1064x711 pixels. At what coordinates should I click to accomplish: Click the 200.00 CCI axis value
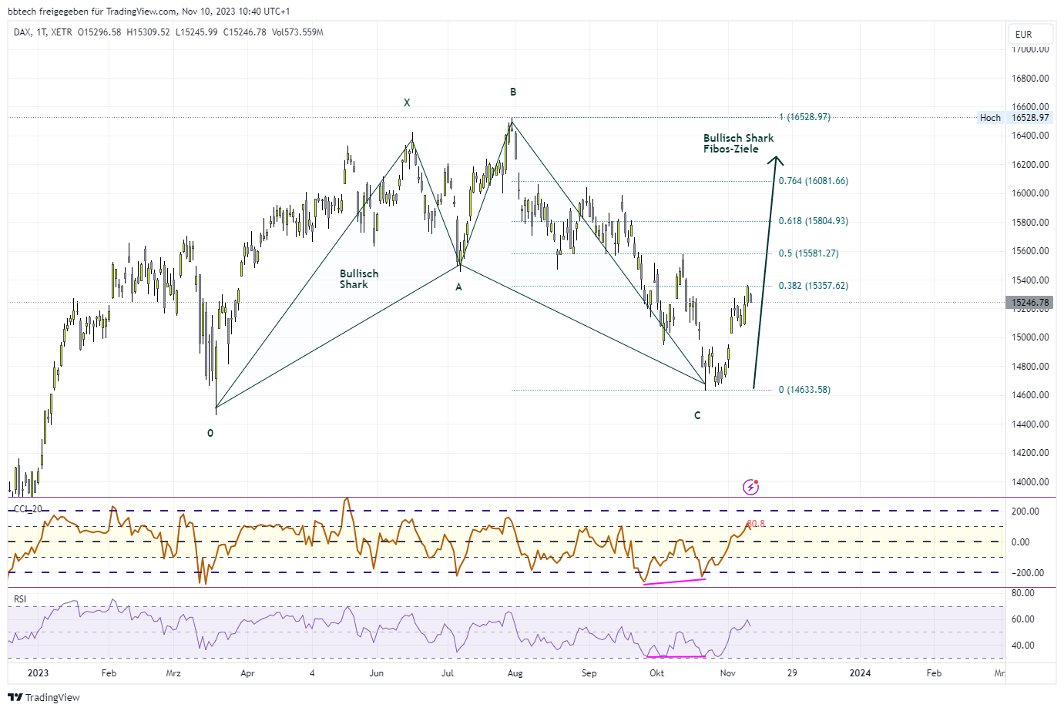[x=1025, y=511]
